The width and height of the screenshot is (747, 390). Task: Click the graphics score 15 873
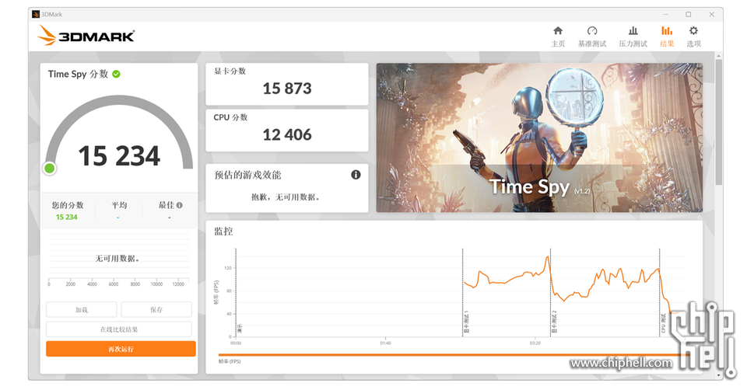click(287, 89)
